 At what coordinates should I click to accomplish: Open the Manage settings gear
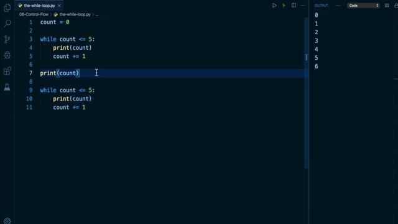7,221
